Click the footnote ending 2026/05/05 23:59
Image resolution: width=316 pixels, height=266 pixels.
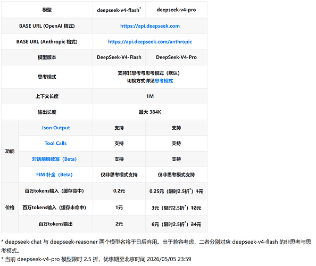(96, 259)
